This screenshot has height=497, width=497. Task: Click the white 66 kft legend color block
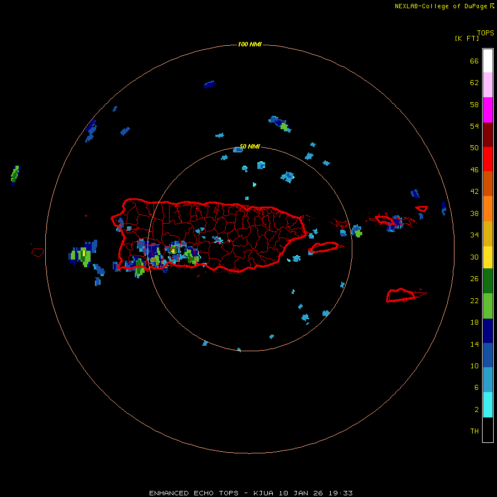point(488,61)
